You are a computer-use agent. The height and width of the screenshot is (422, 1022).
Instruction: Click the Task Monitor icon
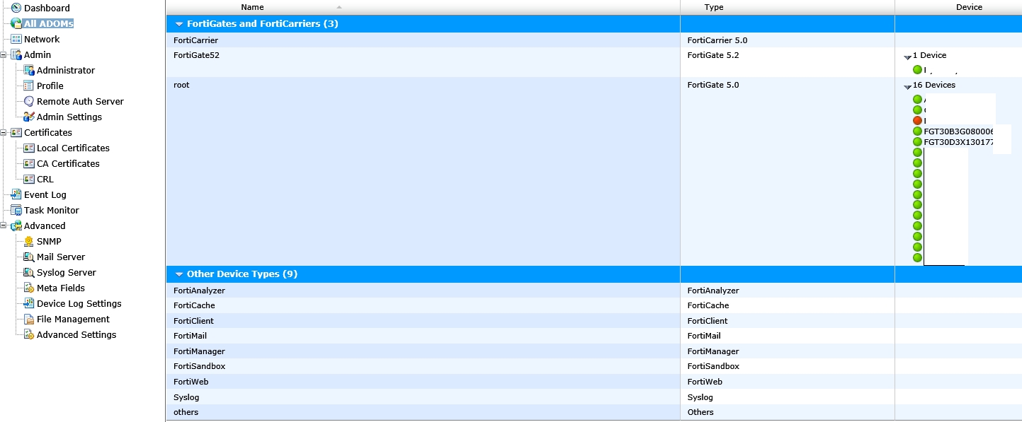click(16, 210)
